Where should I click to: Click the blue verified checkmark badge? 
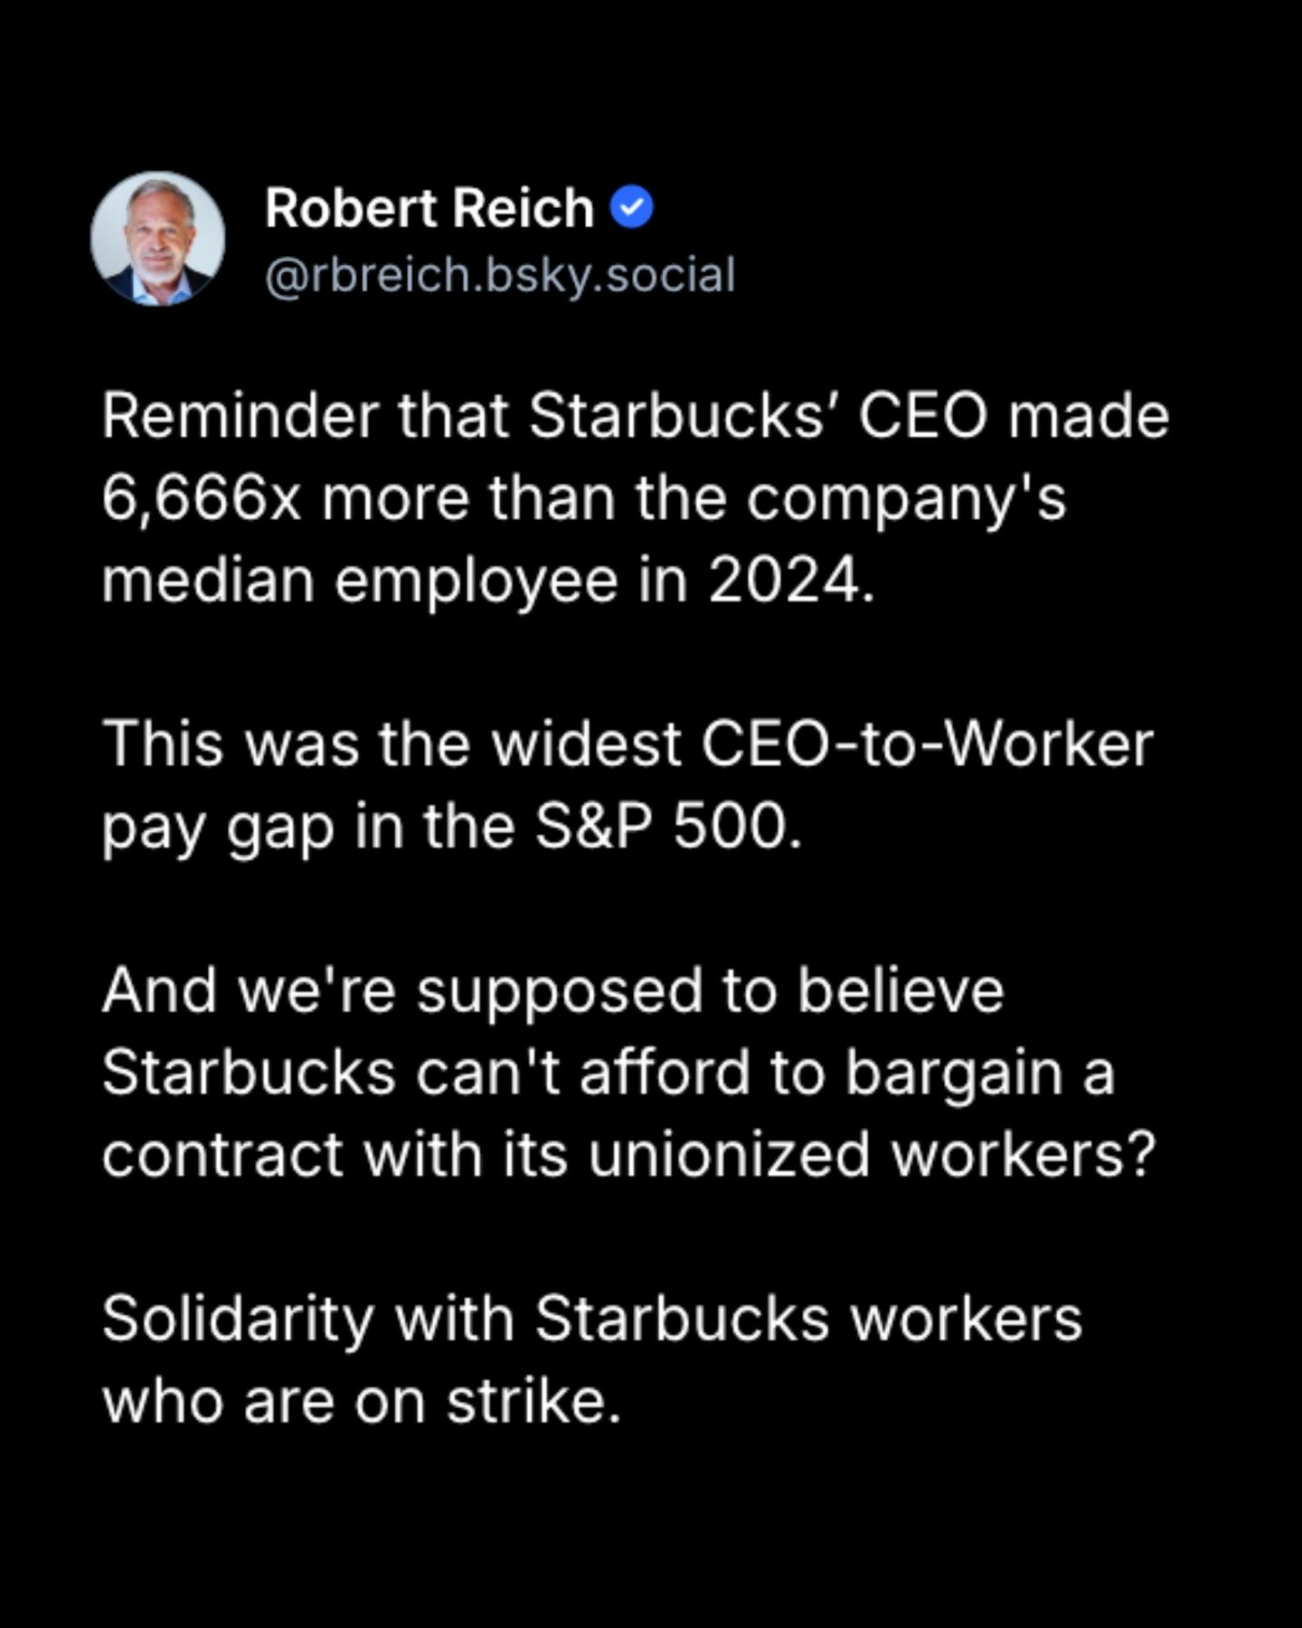(x=631, y=208)
